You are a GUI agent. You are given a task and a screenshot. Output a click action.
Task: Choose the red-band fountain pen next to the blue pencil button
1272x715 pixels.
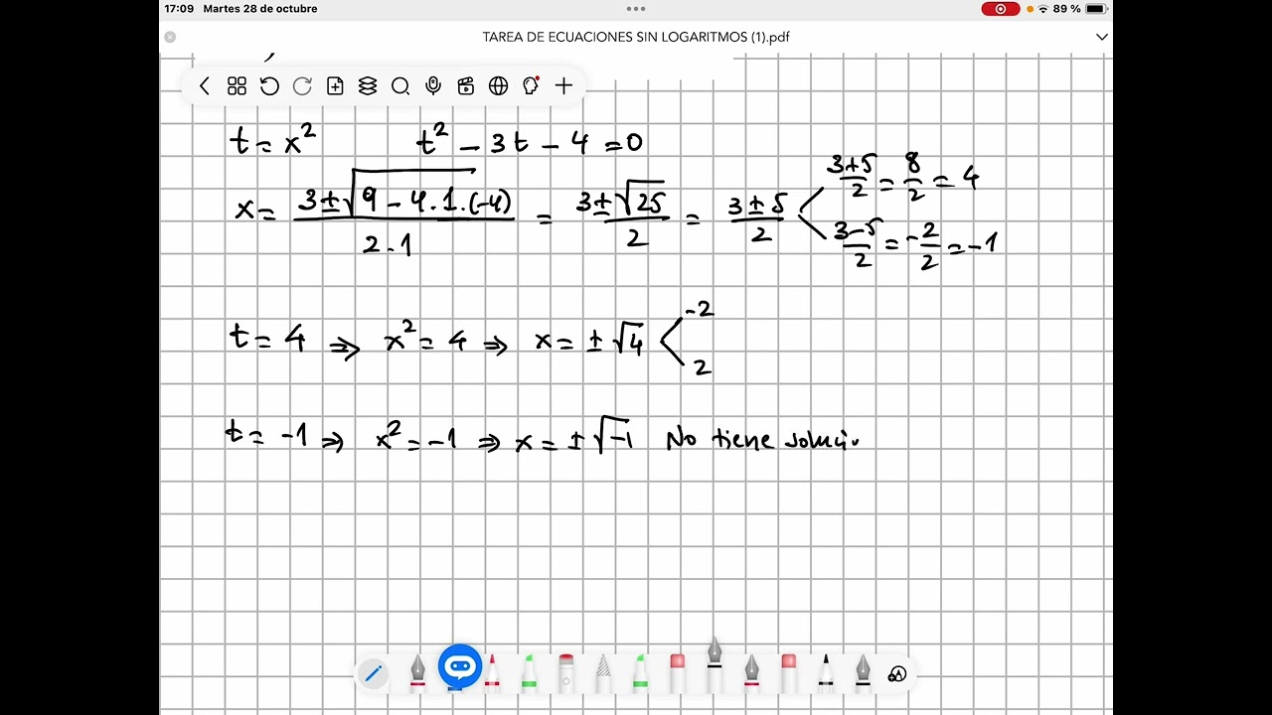pos(417,672)
